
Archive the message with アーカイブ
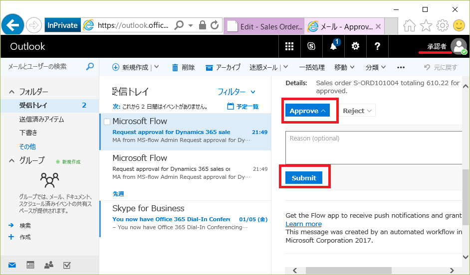(223, 67)
